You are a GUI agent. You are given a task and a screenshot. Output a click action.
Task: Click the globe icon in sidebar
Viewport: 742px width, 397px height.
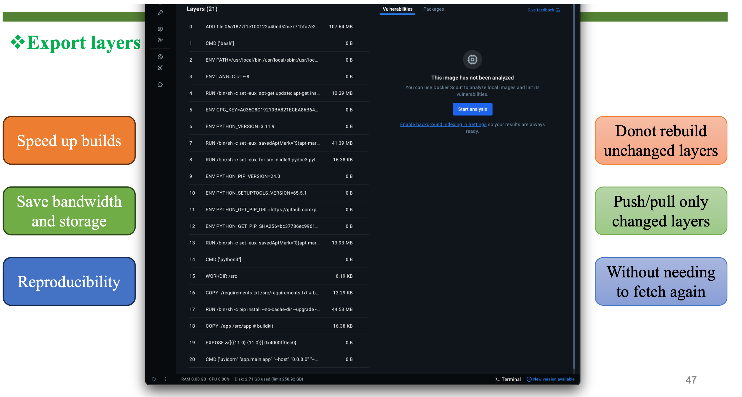click(x=160, y=57)
